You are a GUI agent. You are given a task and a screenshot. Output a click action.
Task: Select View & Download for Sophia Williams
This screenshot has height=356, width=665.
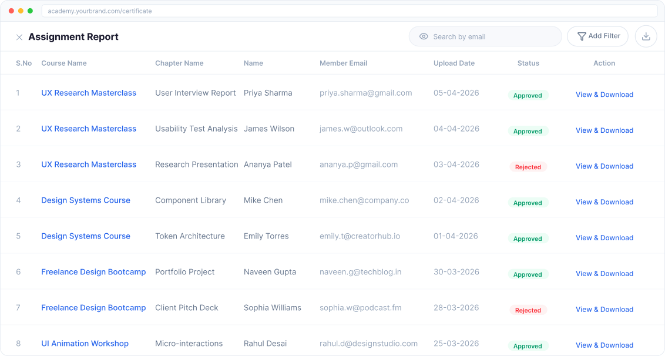point(604,310)
